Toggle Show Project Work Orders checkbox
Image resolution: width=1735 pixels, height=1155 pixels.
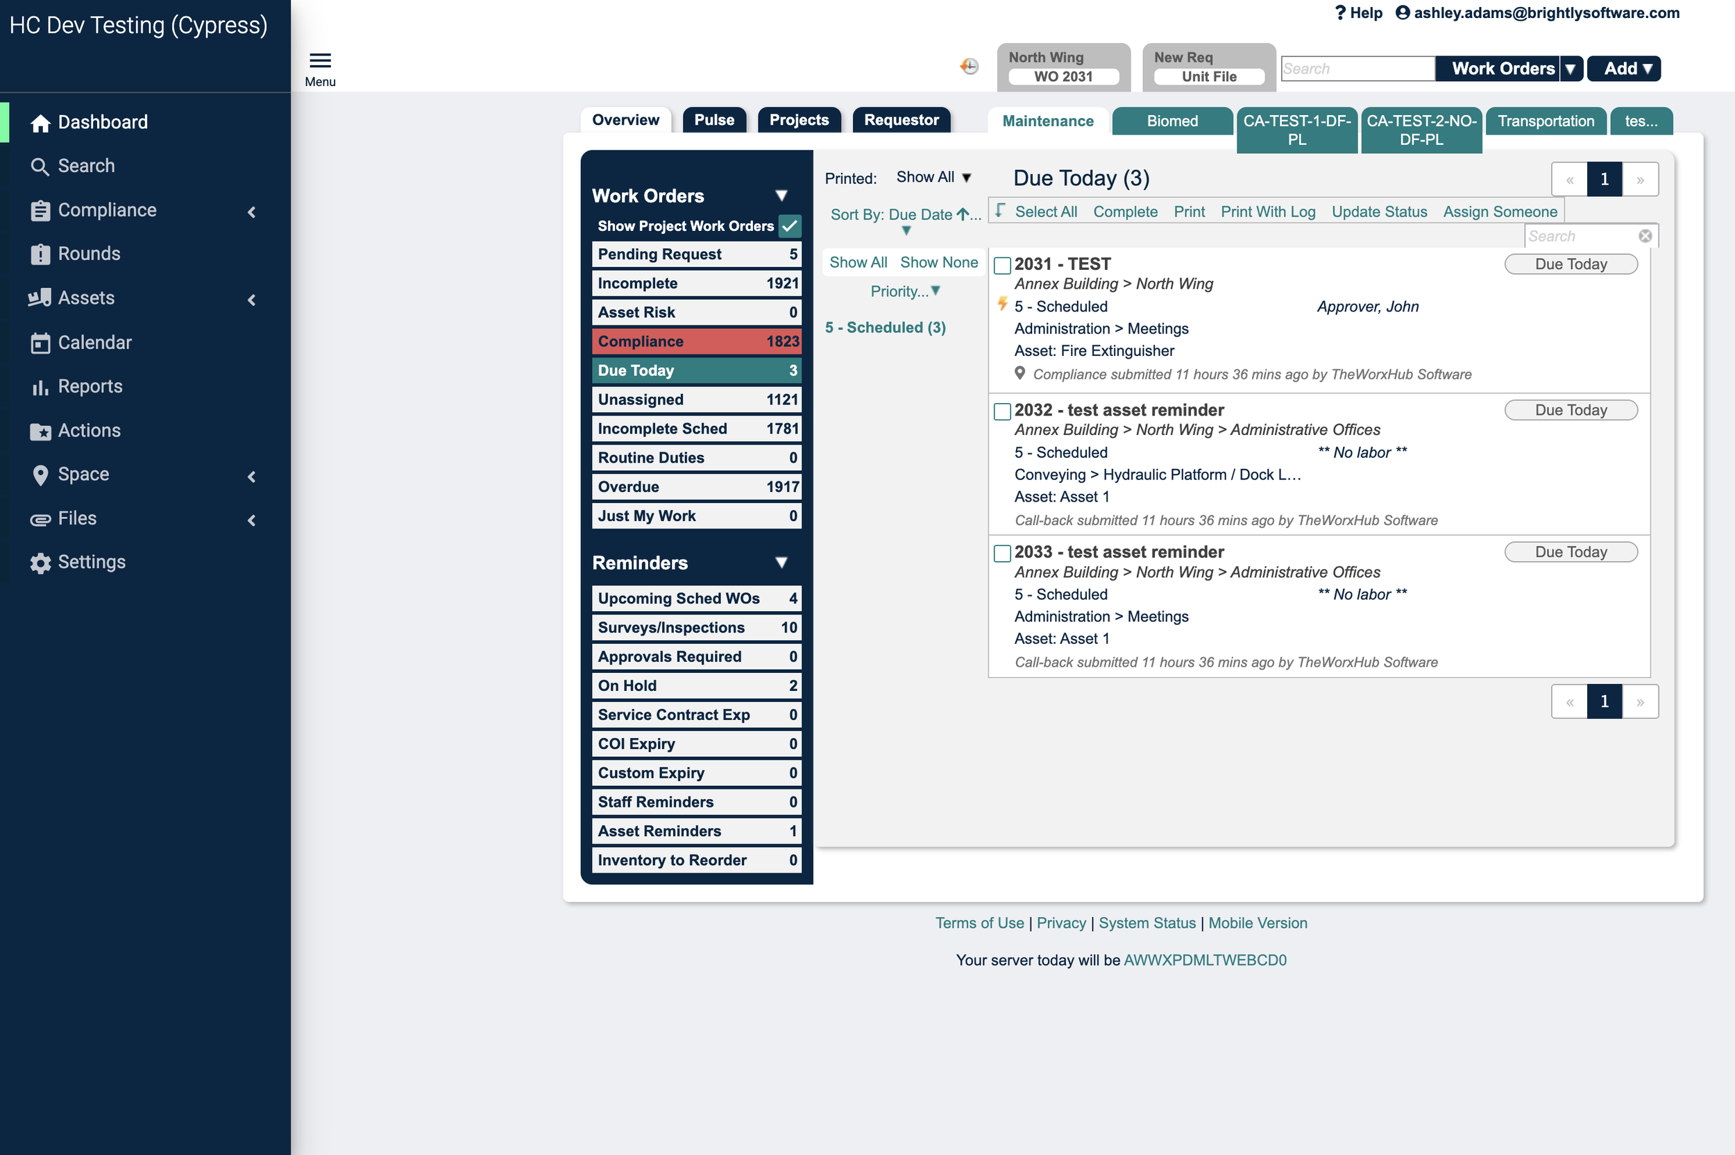tap(789, 226)
